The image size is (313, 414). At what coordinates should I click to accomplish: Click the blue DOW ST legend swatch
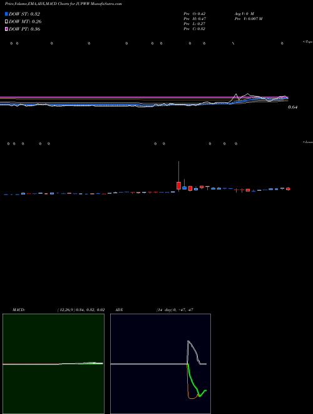6,14
